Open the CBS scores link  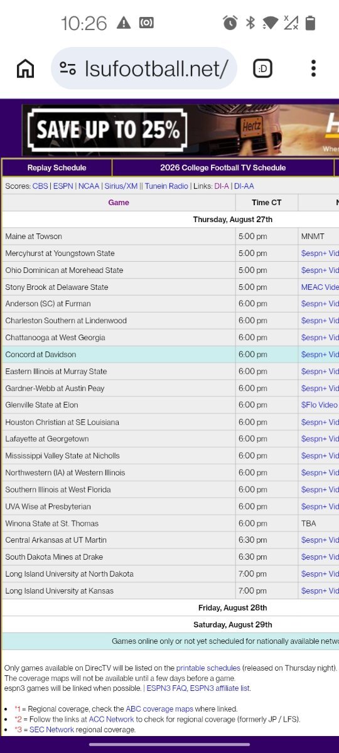[x=40, y=186]
